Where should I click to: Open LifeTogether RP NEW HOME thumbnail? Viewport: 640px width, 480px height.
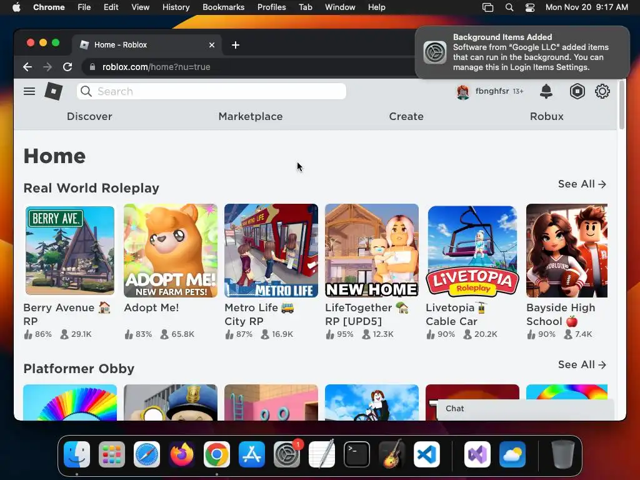372,250
